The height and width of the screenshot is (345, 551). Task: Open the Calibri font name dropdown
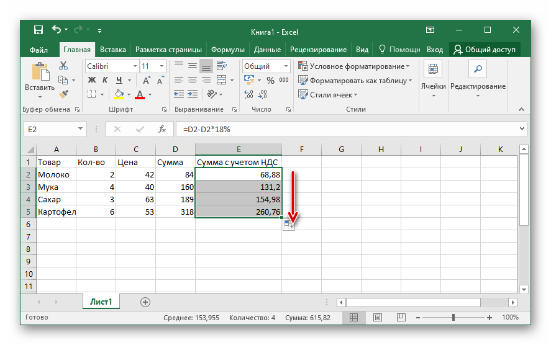[x=135, y=66]
